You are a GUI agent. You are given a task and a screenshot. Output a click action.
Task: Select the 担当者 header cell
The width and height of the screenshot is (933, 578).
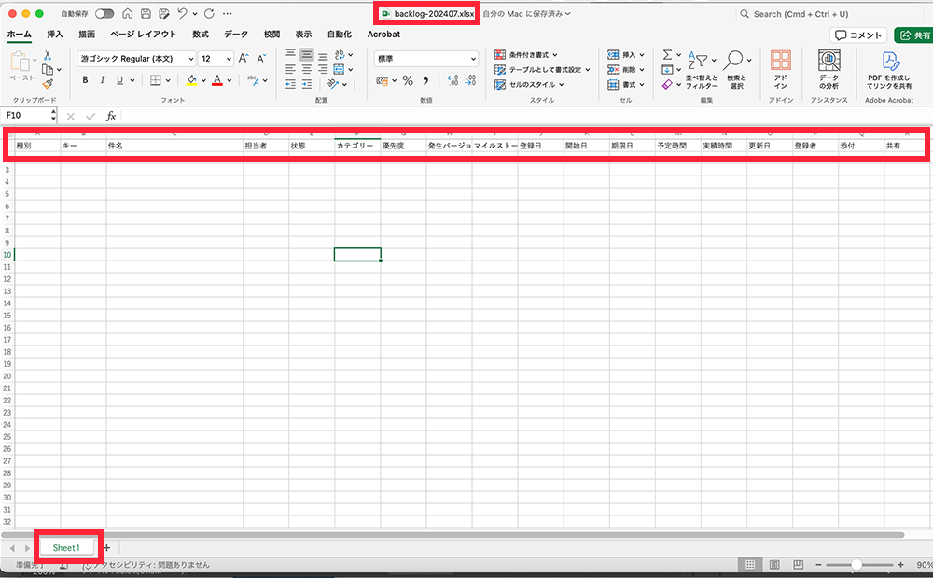(265, 146)
